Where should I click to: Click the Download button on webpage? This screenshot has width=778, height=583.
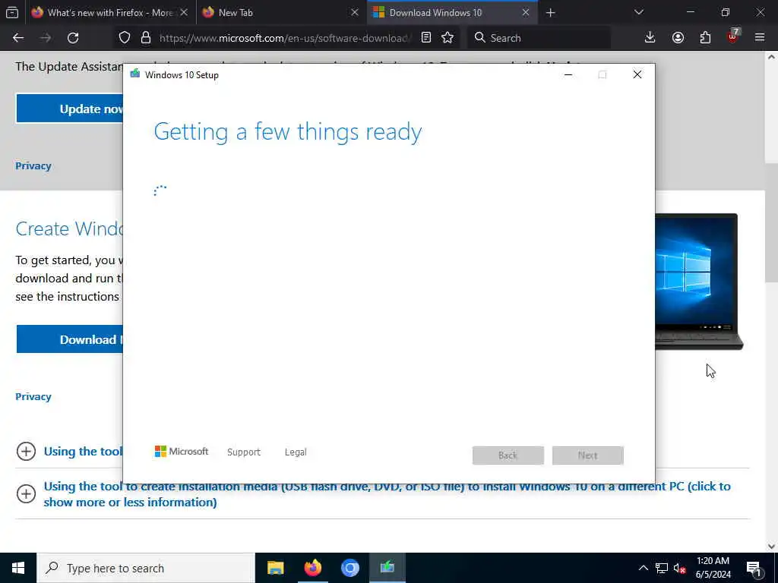69,339
